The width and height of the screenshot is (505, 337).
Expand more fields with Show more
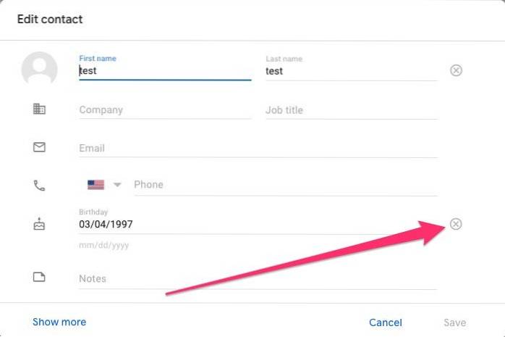59,322
